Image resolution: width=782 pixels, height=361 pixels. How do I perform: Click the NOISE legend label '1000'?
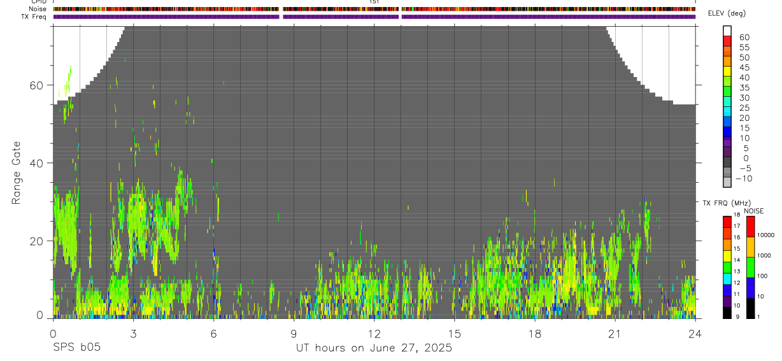pyautogui.click(x=764, y=255)
